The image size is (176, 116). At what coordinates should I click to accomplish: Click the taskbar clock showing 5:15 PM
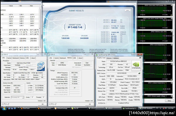click(x=171, y=108)
